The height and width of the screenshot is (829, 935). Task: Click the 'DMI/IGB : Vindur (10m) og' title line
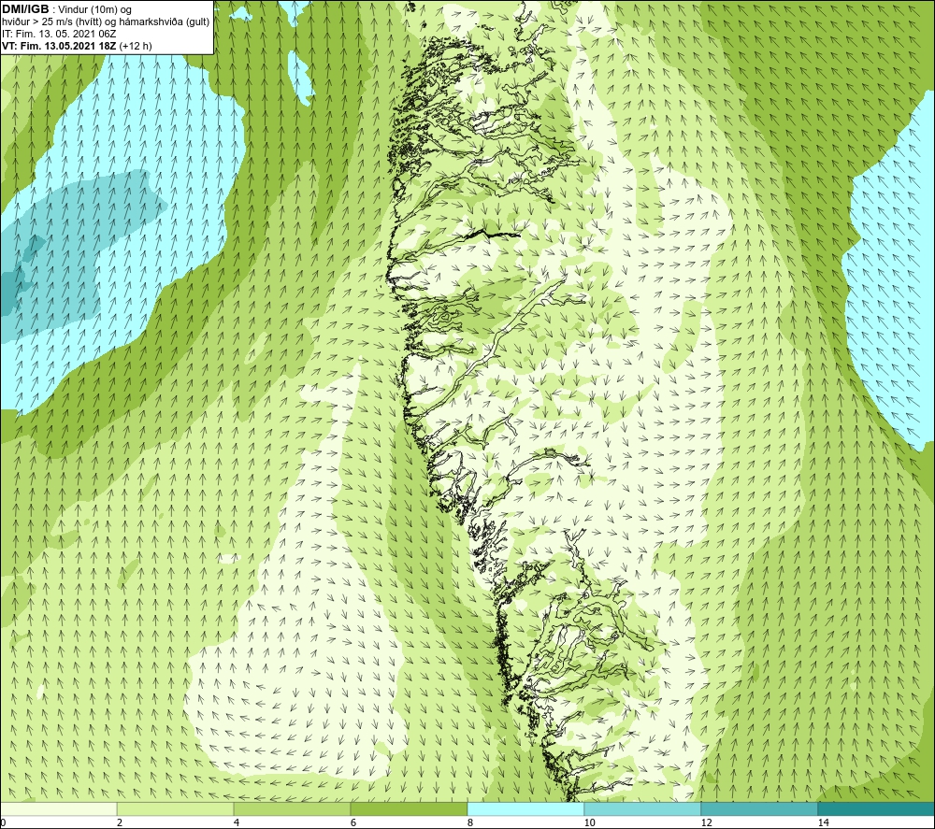point(66,9)
